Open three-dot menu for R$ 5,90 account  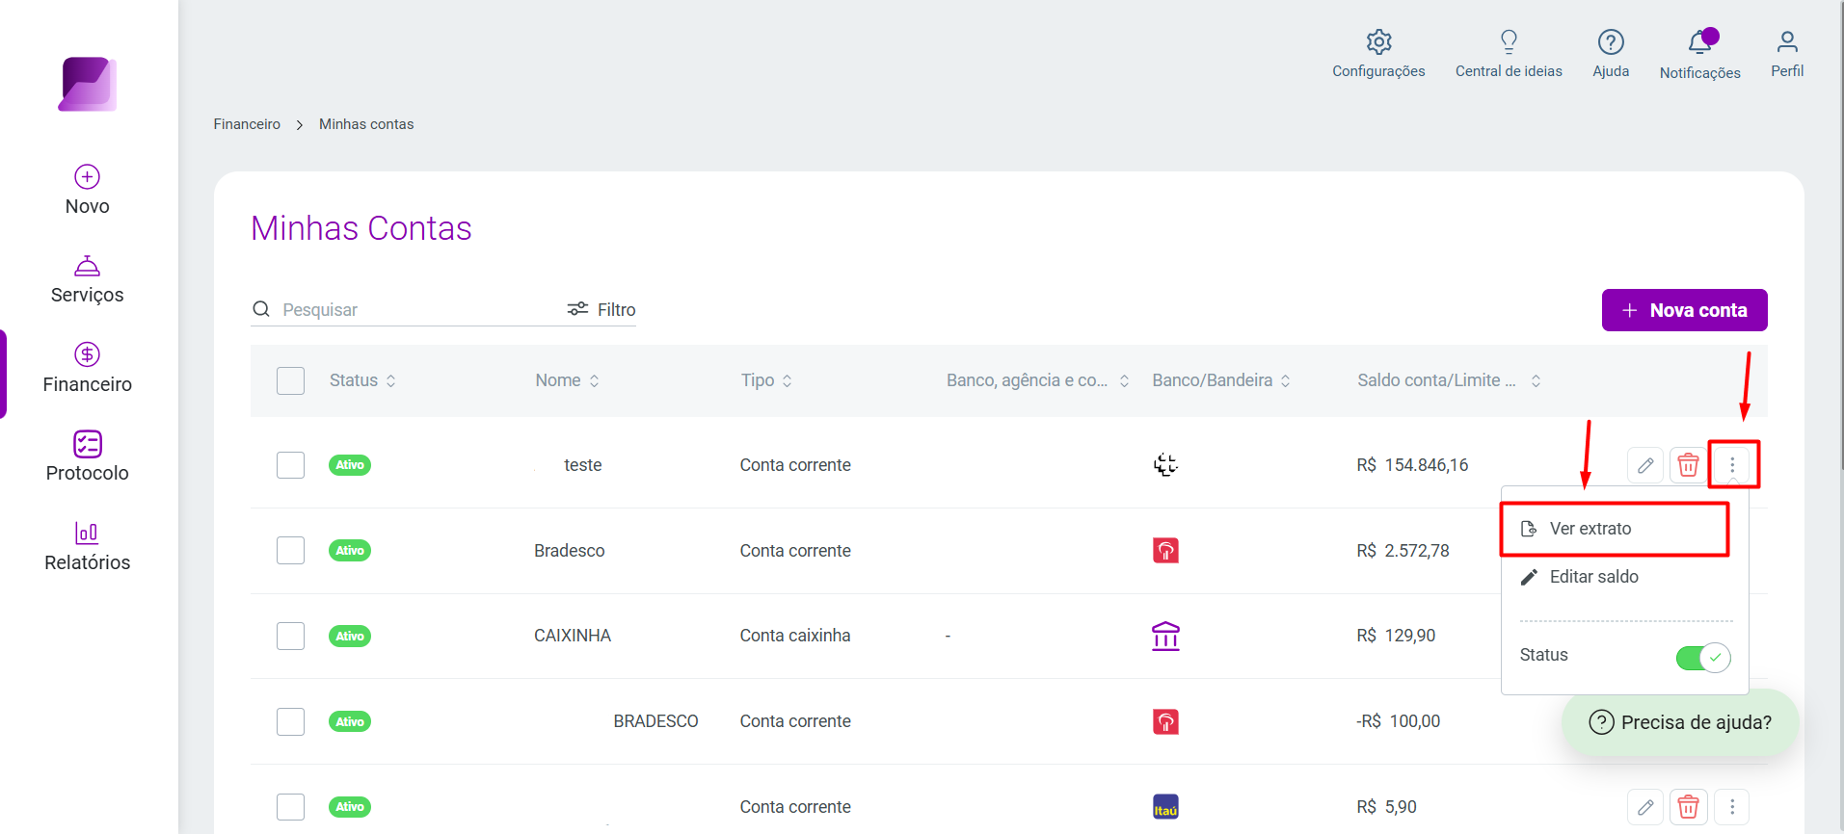(1732, 807)
